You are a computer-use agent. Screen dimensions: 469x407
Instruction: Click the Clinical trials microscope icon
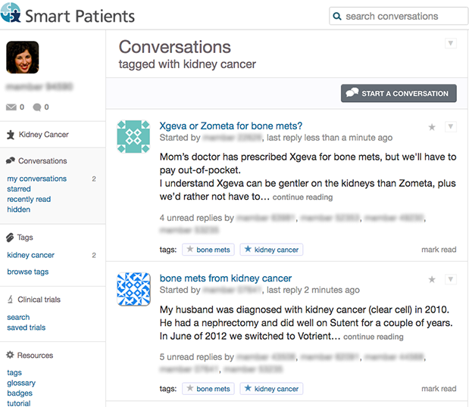(x=10, y=300)
